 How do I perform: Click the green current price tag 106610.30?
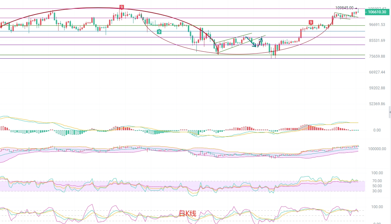pyautogui.click(x=377, y=12)
